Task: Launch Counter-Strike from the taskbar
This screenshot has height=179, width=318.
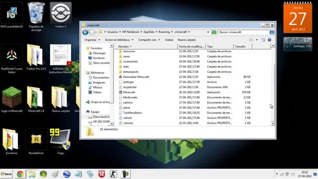Action: (113, 174)
